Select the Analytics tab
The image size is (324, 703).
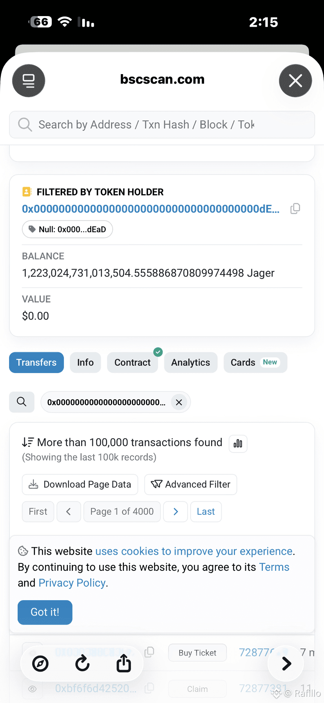click(191, 362)
